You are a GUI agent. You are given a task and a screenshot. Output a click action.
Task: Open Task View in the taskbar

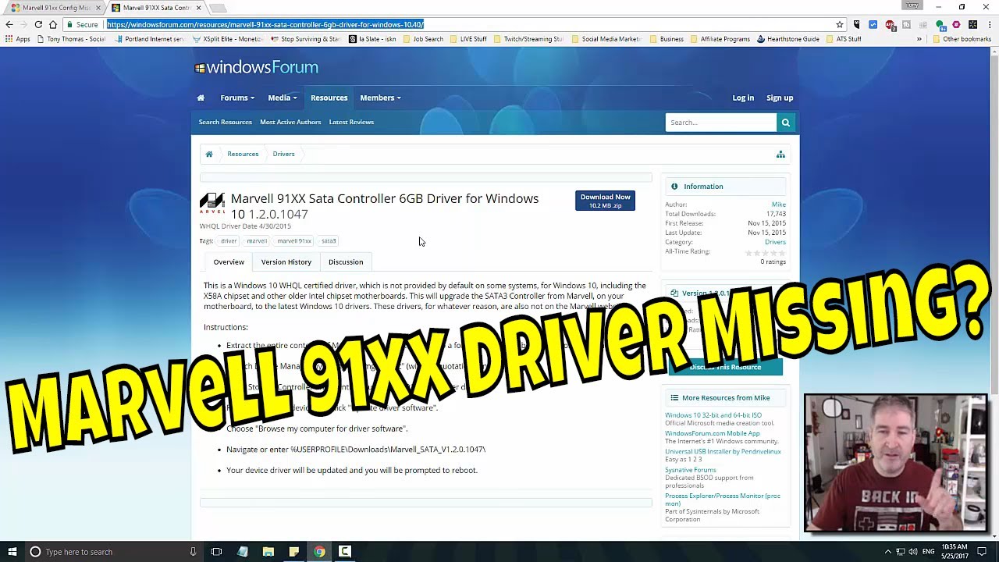pos(216,552)
